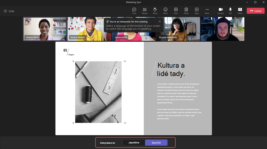Switch interpretation to Japonština
Image resolution: width=267 pixels, height=149 pixels.
(134, 142)
